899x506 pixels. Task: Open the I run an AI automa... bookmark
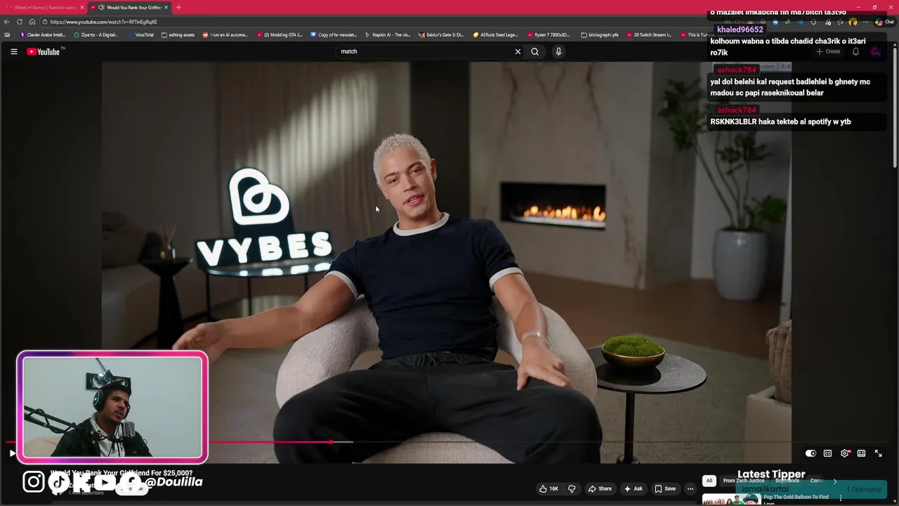coord(225,34)
